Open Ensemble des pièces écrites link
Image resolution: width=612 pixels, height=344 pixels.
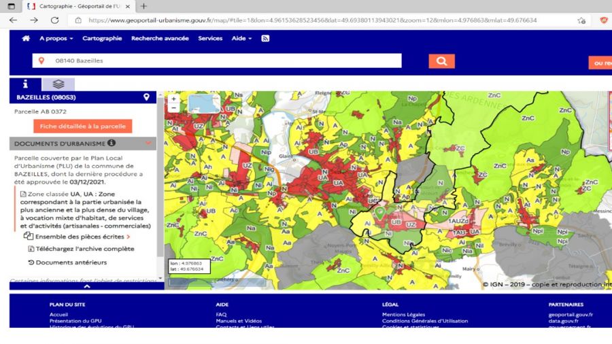coord(80,237)
